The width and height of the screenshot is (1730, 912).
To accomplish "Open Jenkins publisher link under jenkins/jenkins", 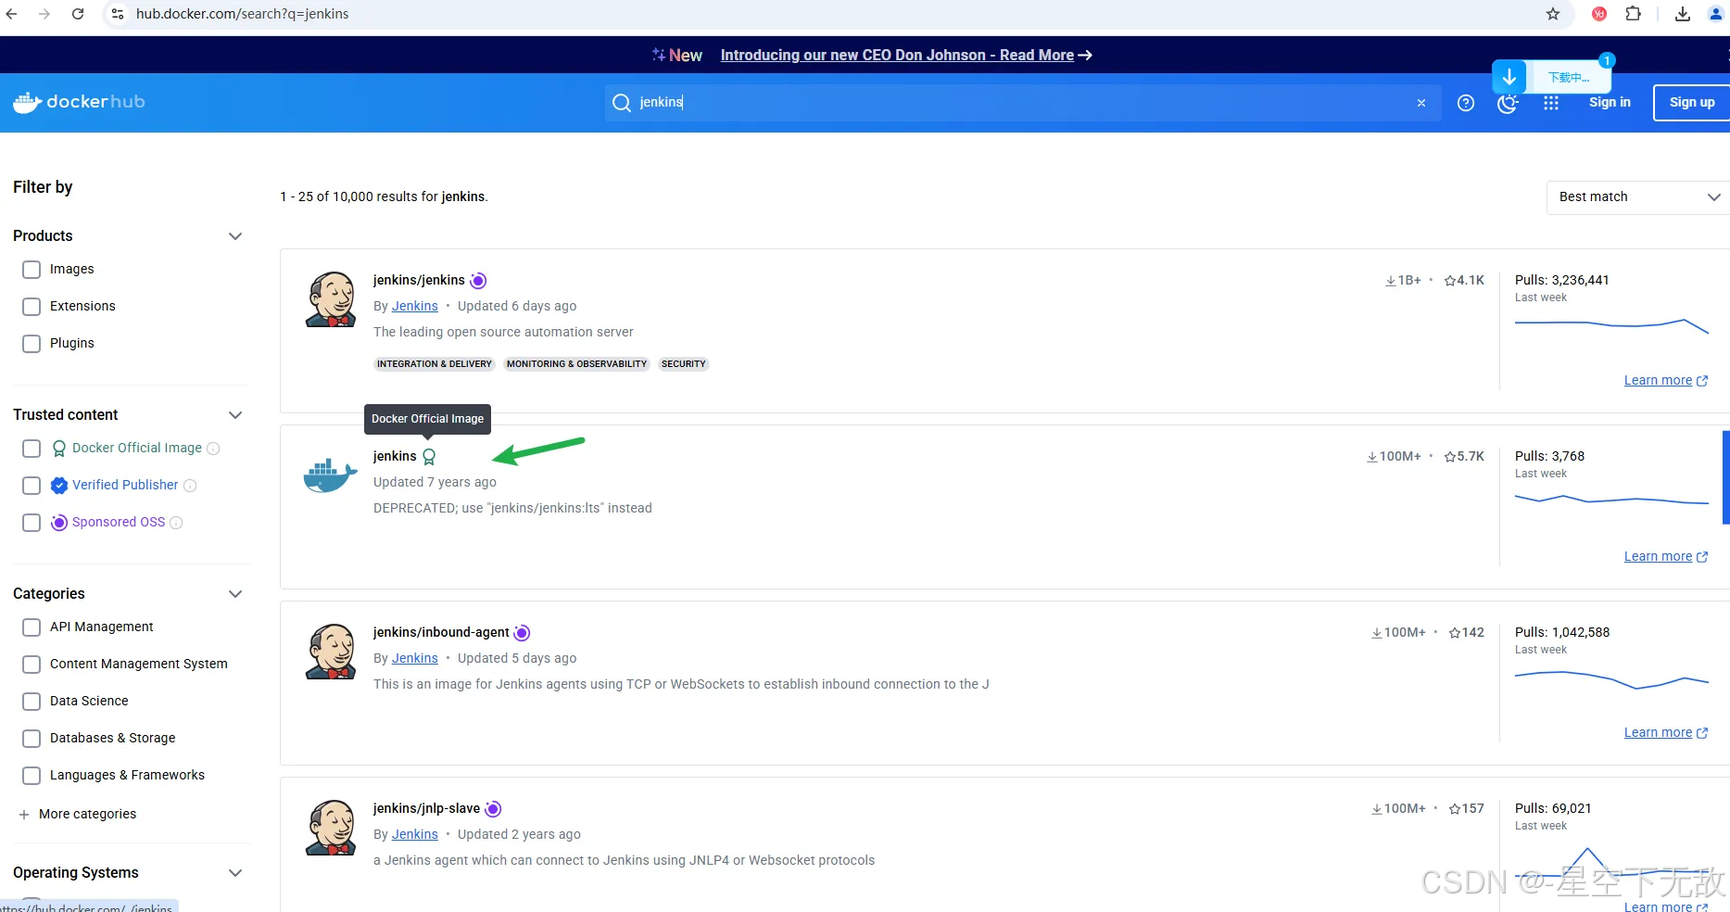I will coord(414,306).
